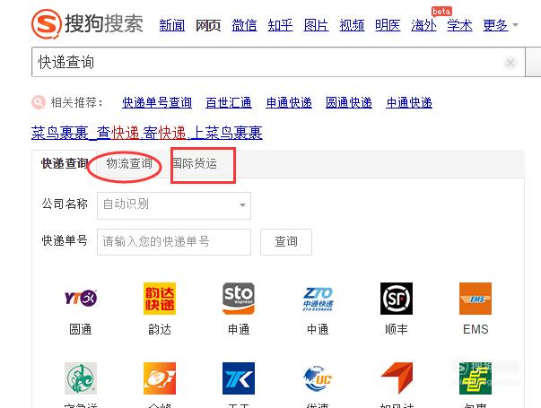Screen dimensions: 541x408
Task: Switch to the 国际货运 tab
Action: click(x=195, y=163)
